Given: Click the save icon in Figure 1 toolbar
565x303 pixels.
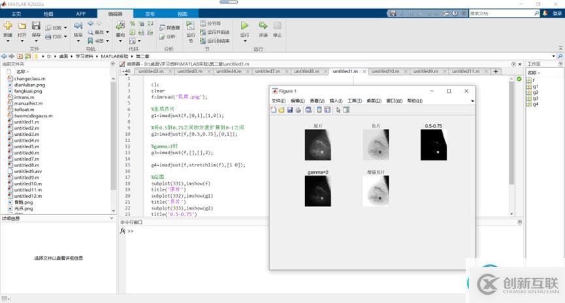Looking at the screenshot, I should pyautogui.click(x=291, y=110).
